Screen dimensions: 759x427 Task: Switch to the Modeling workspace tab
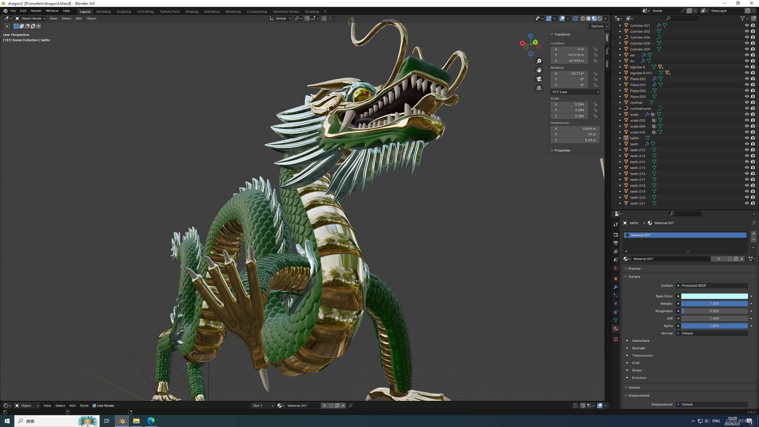[x=103, y=11]
